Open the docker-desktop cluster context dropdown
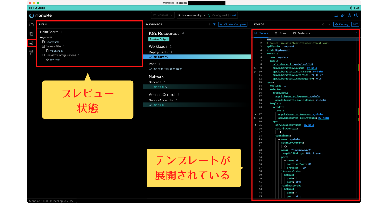Viewport: 388px width, 203px height. 191,15
